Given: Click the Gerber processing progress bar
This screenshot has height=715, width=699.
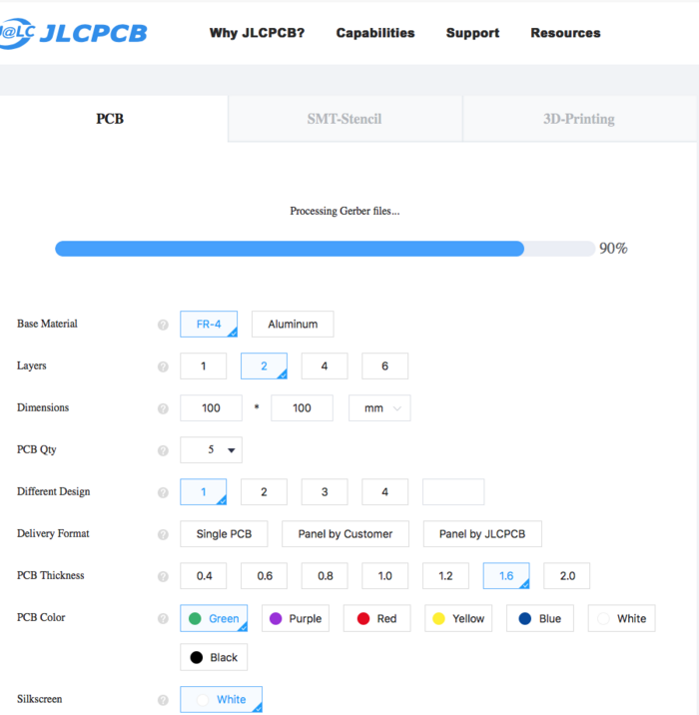Looking at the screenshot, I should coord(326,249).
